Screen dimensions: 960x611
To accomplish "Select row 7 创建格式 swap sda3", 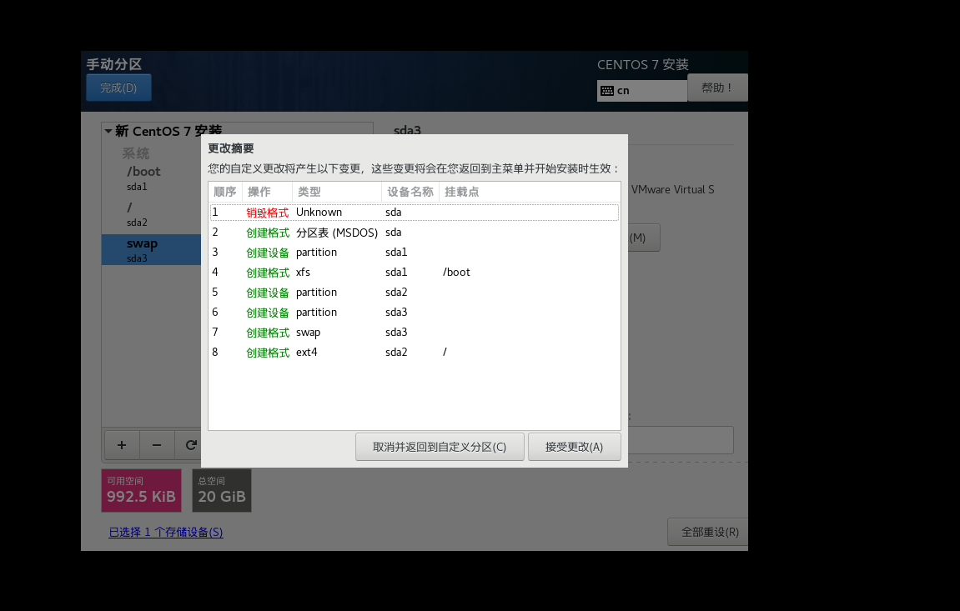I will point(415,332).
